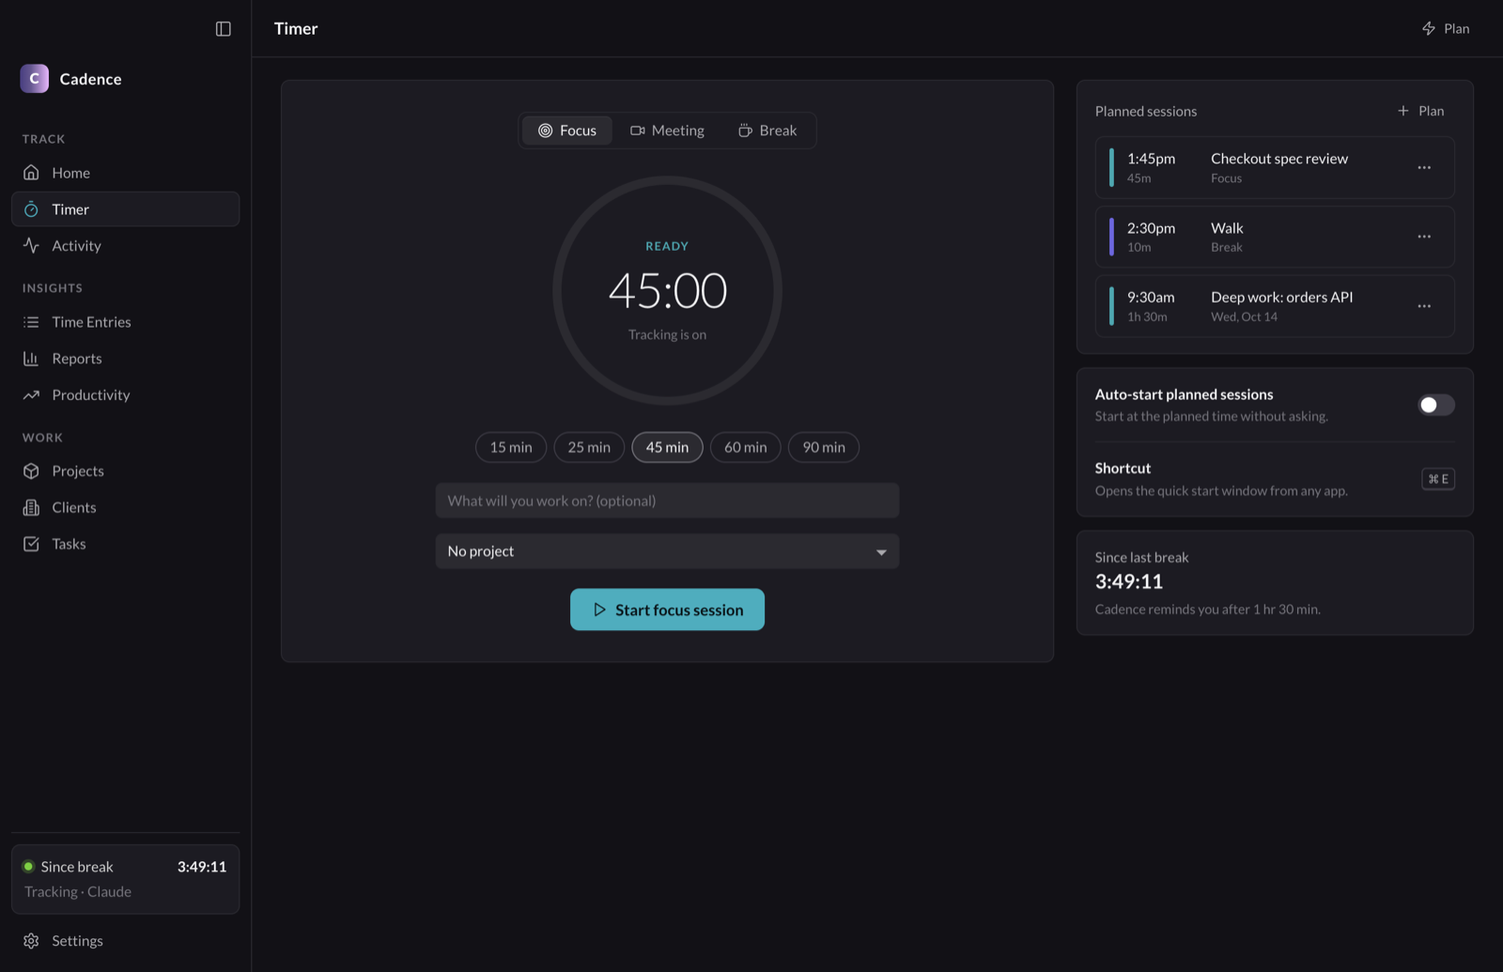The width and height of the screenshot is (1503, 972).
Task: Select the 15 min duration preset
Action: click(x=511, y=448)
